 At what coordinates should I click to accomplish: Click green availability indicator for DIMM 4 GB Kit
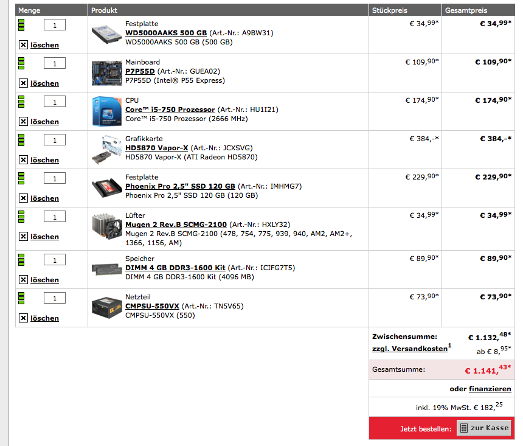point(21,260)
